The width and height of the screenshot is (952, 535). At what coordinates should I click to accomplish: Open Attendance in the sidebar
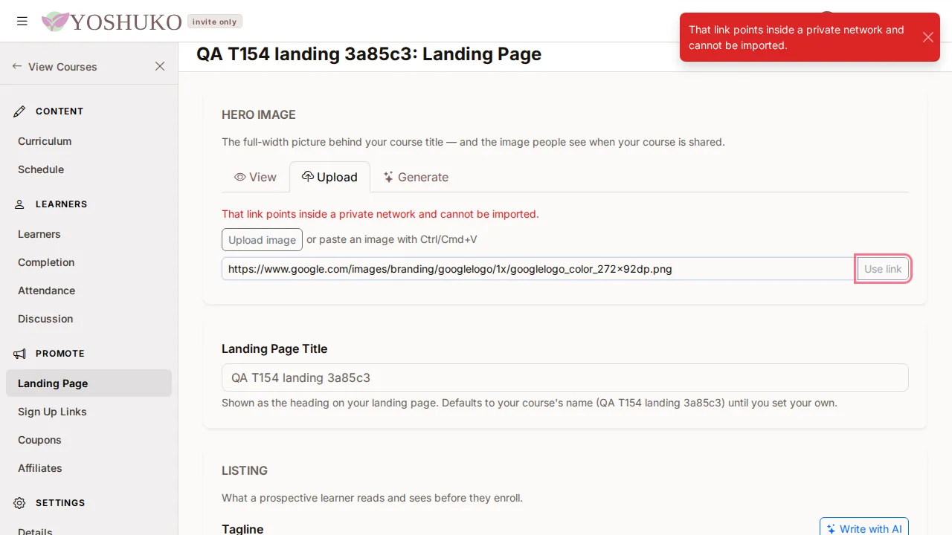click(x=89, y=291)
